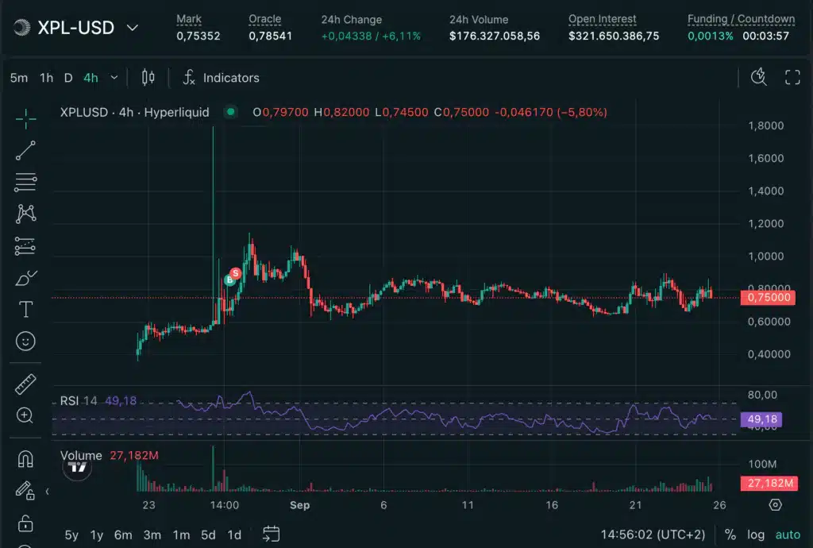Screen dimensions: 813x548
Task: Open the Indicators dialog
Action: click(221, 78)
